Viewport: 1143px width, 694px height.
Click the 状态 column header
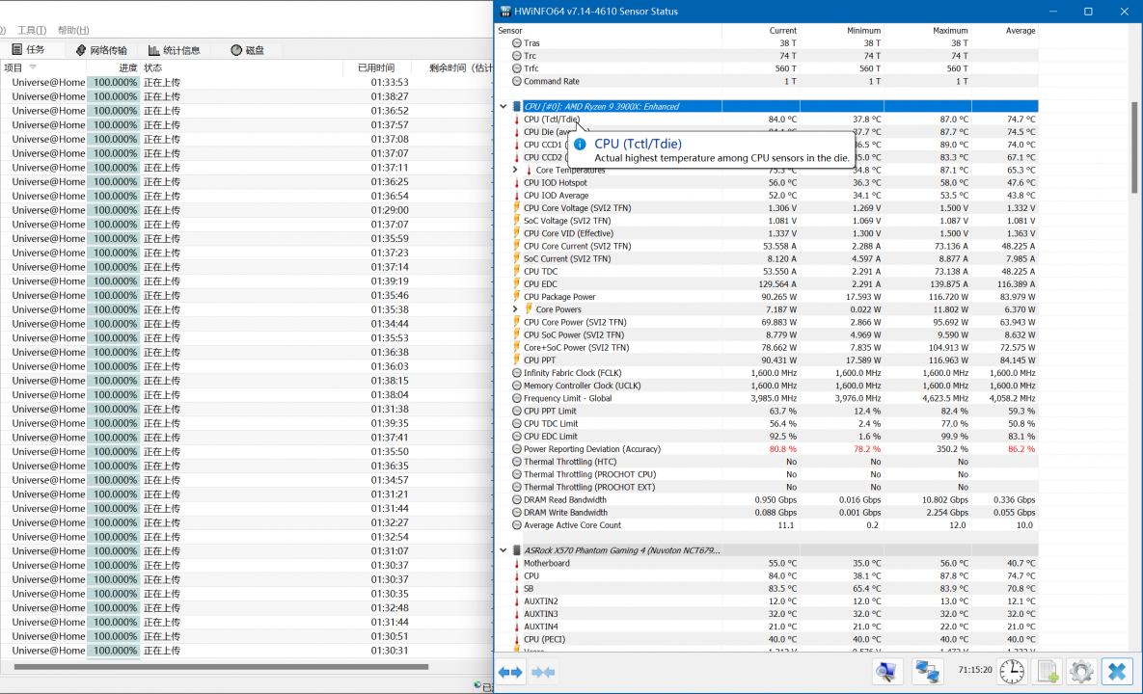pyautogui.click(x=153, y=67)
